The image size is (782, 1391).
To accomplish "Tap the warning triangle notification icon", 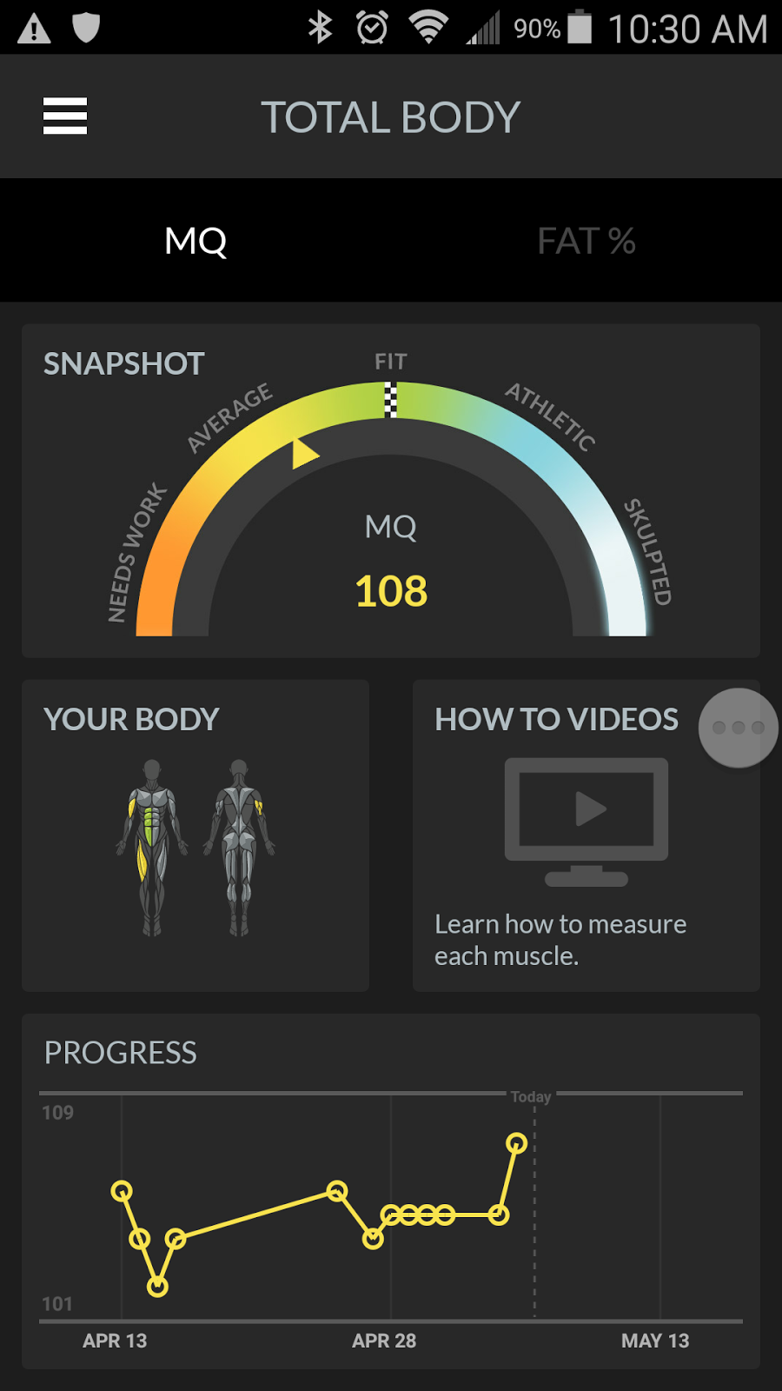I will coord(34,29).
